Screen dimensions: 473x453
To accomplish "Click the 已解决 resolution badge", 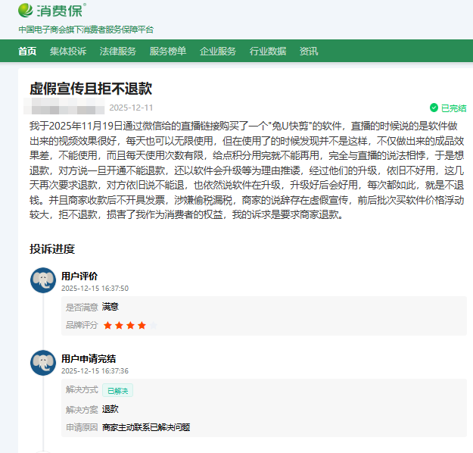I will 117,390.
